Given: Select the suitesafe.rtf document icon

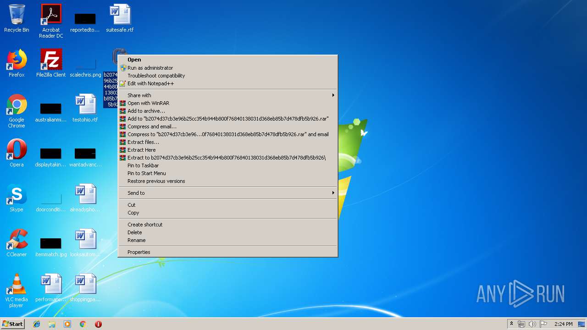Looking at the screenshot, I should coord(120,18).
